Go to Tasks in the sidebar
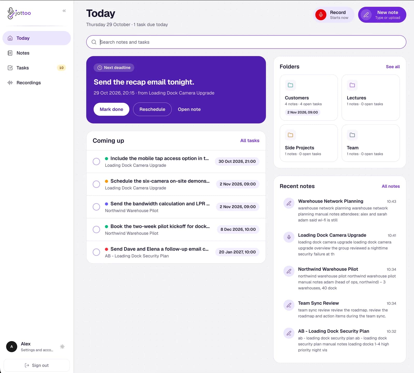 tap(36, 68)
